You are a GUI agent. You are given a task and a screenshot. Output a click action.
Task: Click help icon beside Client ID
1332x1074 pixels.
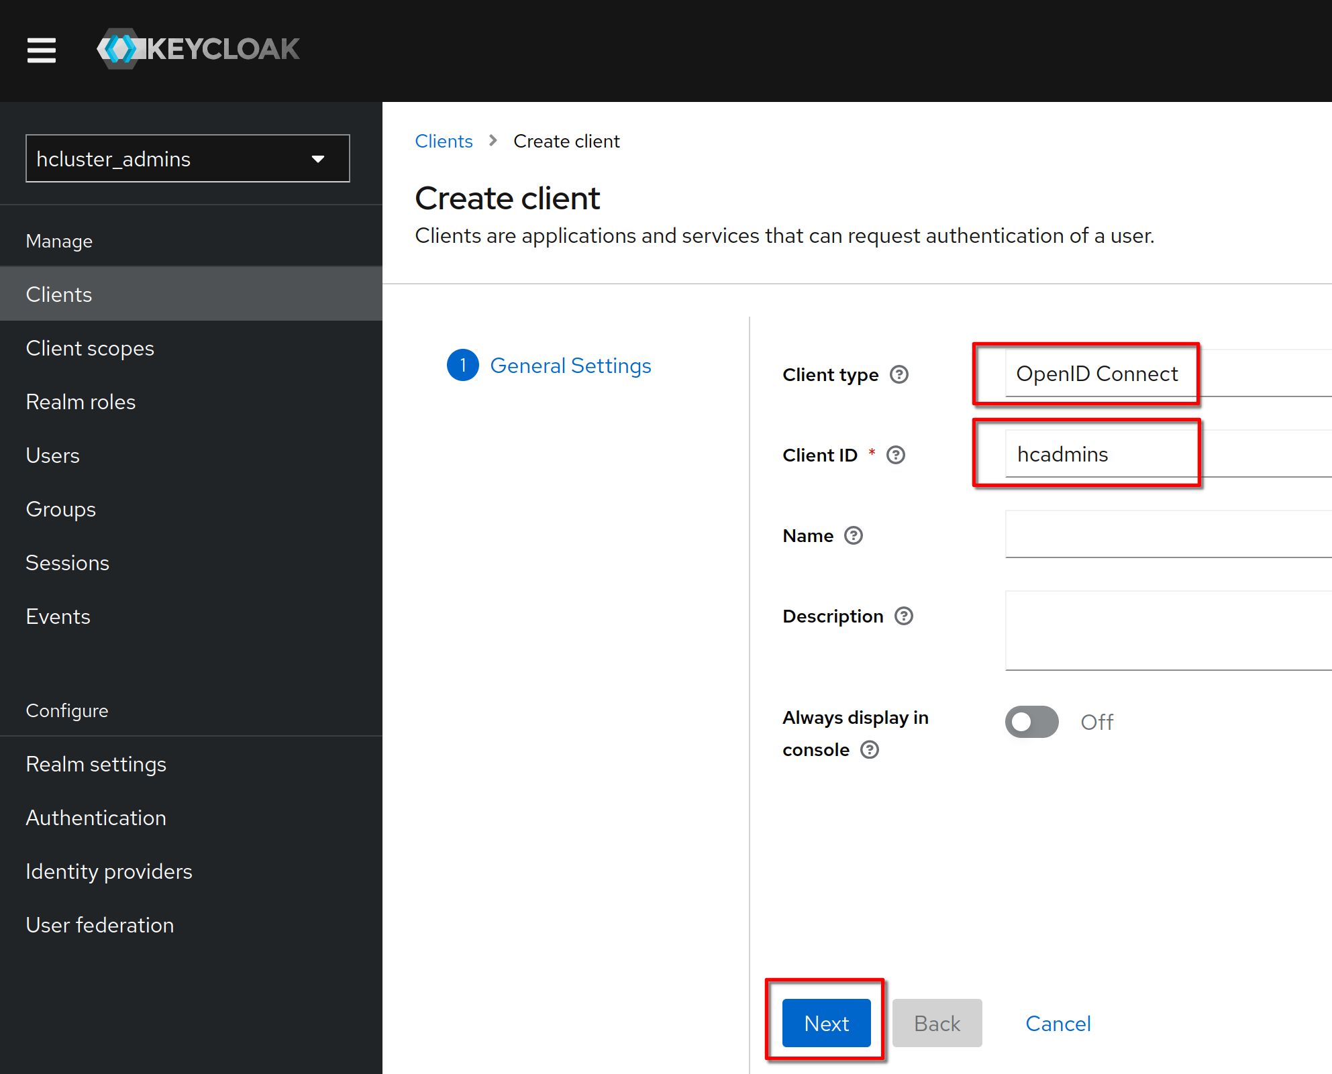pos(895,455)
